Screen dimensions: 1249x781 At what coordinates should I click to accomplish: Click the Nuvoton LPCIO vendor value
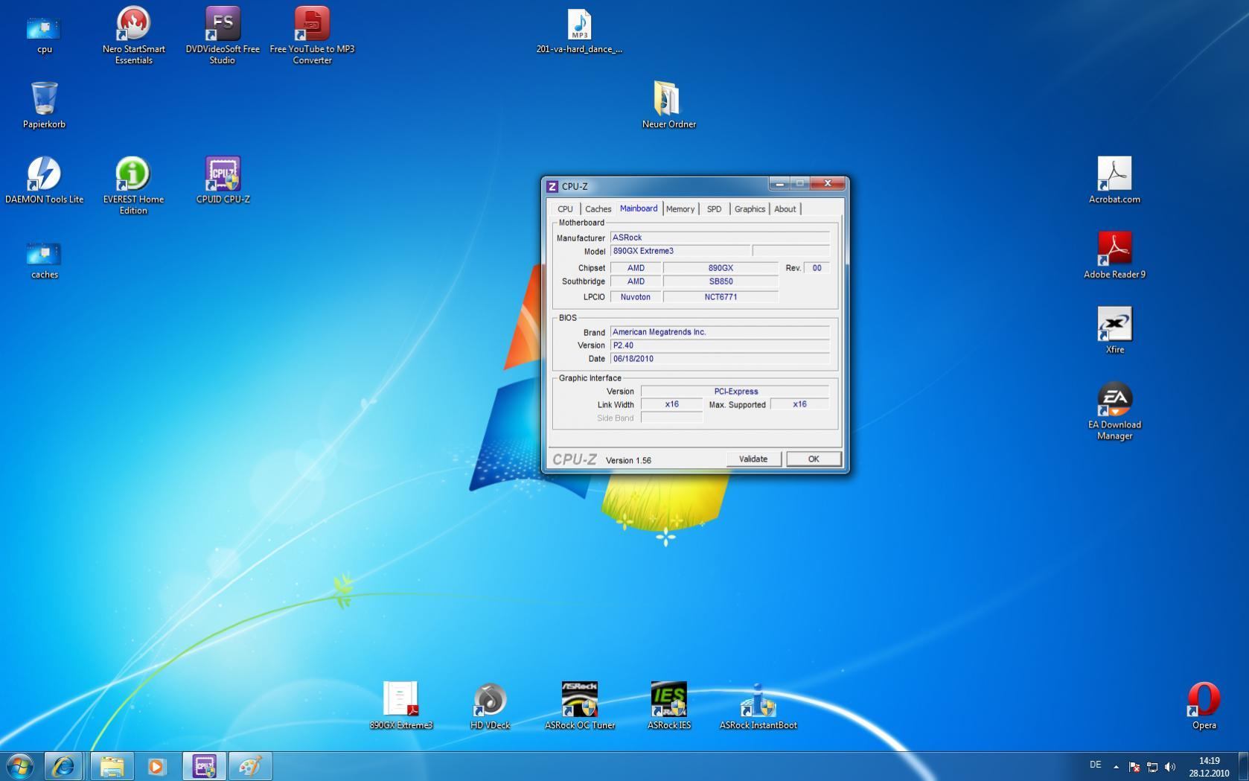636,297
